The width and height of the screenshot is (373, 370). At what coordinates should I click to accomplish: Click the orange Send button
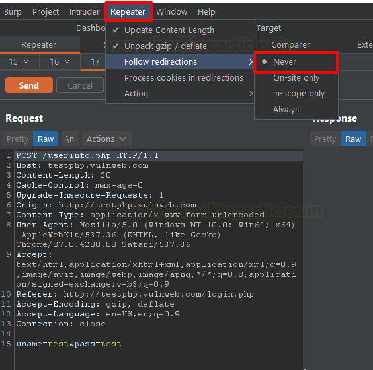click(29, 85)
